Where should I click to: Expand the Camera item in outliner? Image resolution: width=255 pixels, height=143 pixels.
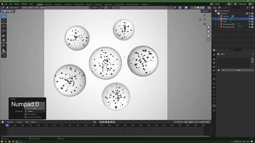[x=219, y=16]
